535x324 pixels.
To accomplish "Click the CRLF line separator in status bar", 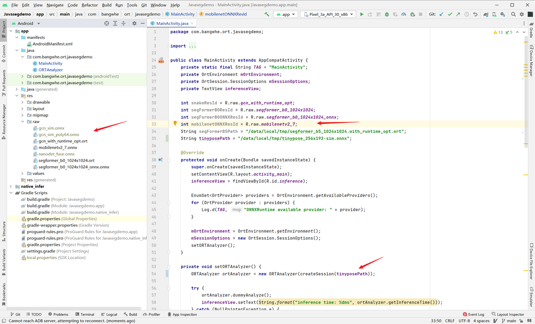I will [x=449, y=321].
